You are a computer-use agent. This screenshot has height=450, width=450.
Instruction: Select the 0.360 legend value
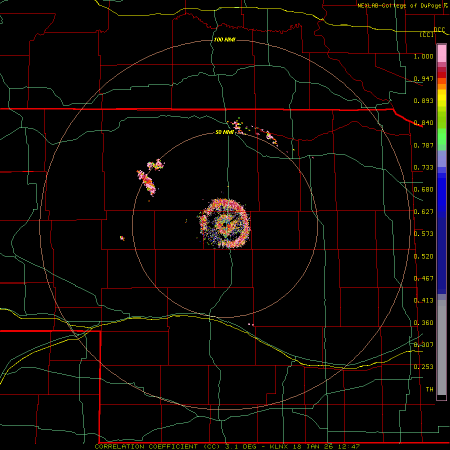[423, 323]
